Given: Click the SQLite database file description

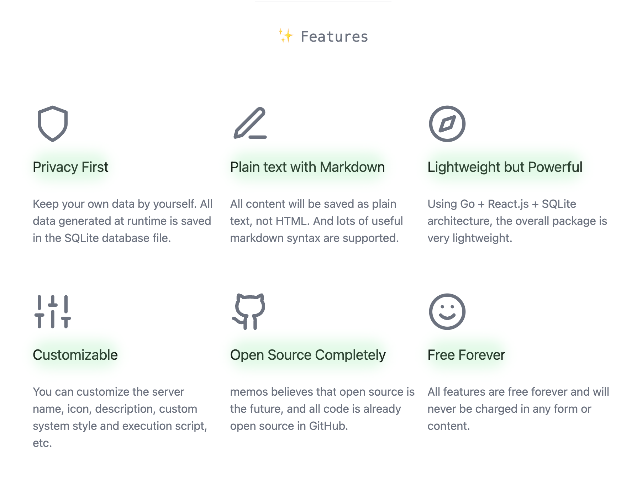Looking at the screenshot, I should [122, 221].
